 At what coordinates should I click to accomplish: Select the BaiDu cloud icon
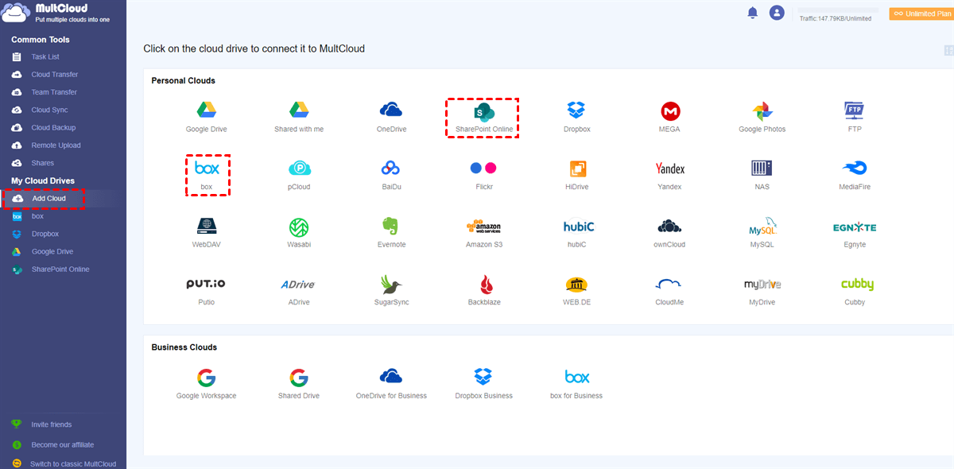pyautogui.click(x=391, y=176)
